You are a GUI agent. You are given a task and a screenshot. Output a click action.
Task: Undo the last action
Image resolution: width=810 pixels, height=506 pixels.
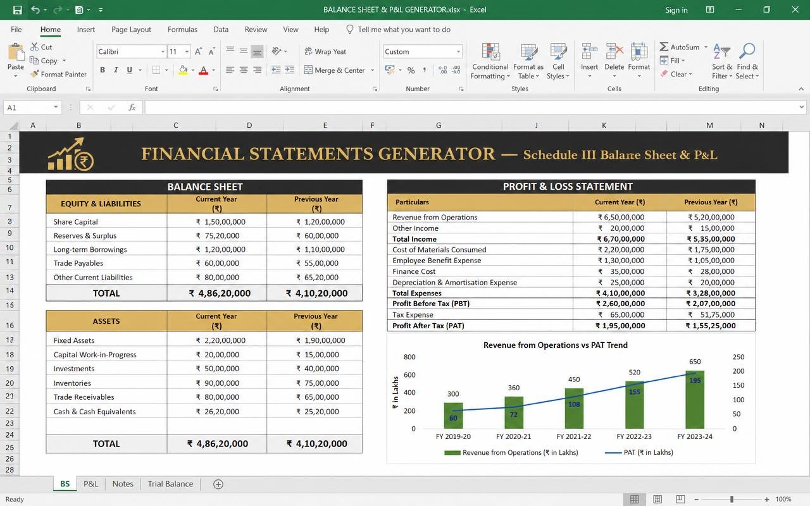[35, 10]
